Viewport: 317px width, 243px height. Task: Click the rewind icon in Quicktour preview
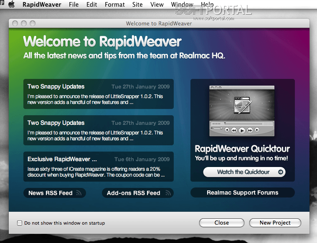pyautogui.click(x=234, y=130)
